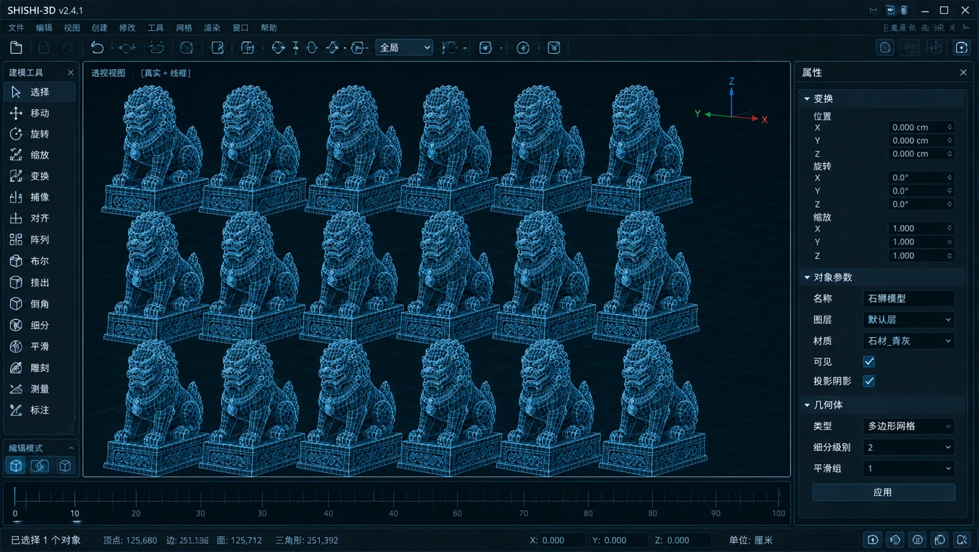The width and height of the screenshot is (979, 552).
Task: Pick the 细分 subdivide tool
Action: point(40,326)
